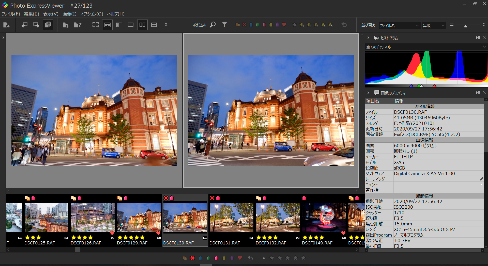Set rating to five stars in bottom bar
Screen dimensions: 488x266
coord(303,258)
